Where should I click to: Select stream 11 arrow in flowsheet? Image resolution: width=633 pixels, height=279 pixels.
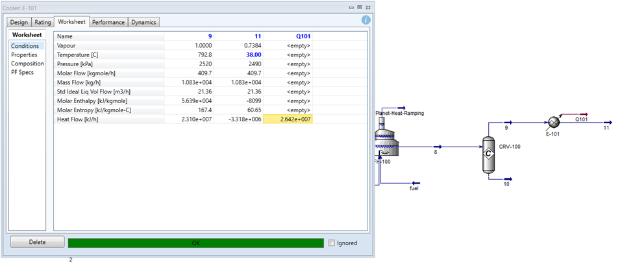coord(608,122)
